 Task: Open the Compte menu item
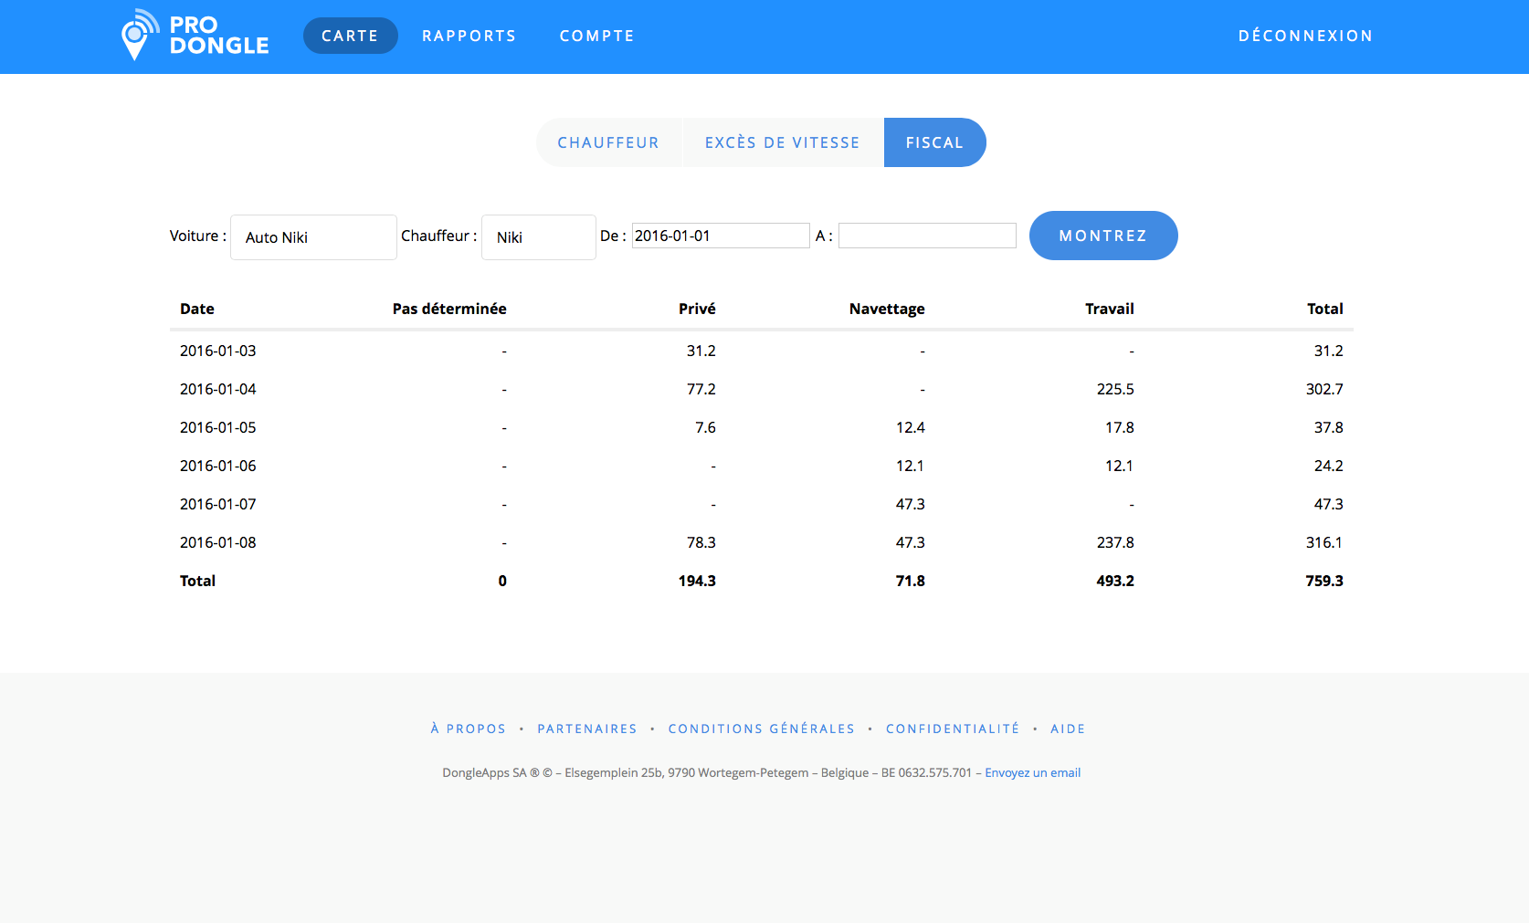click(x=596, y=36)
